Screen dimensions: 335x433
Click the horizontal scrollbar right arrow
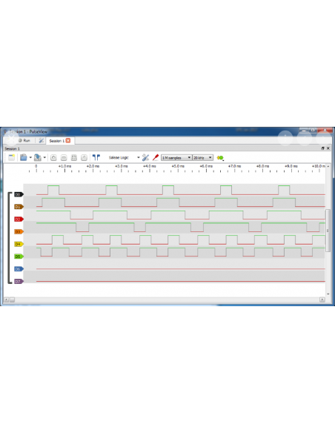pos(322,300)
